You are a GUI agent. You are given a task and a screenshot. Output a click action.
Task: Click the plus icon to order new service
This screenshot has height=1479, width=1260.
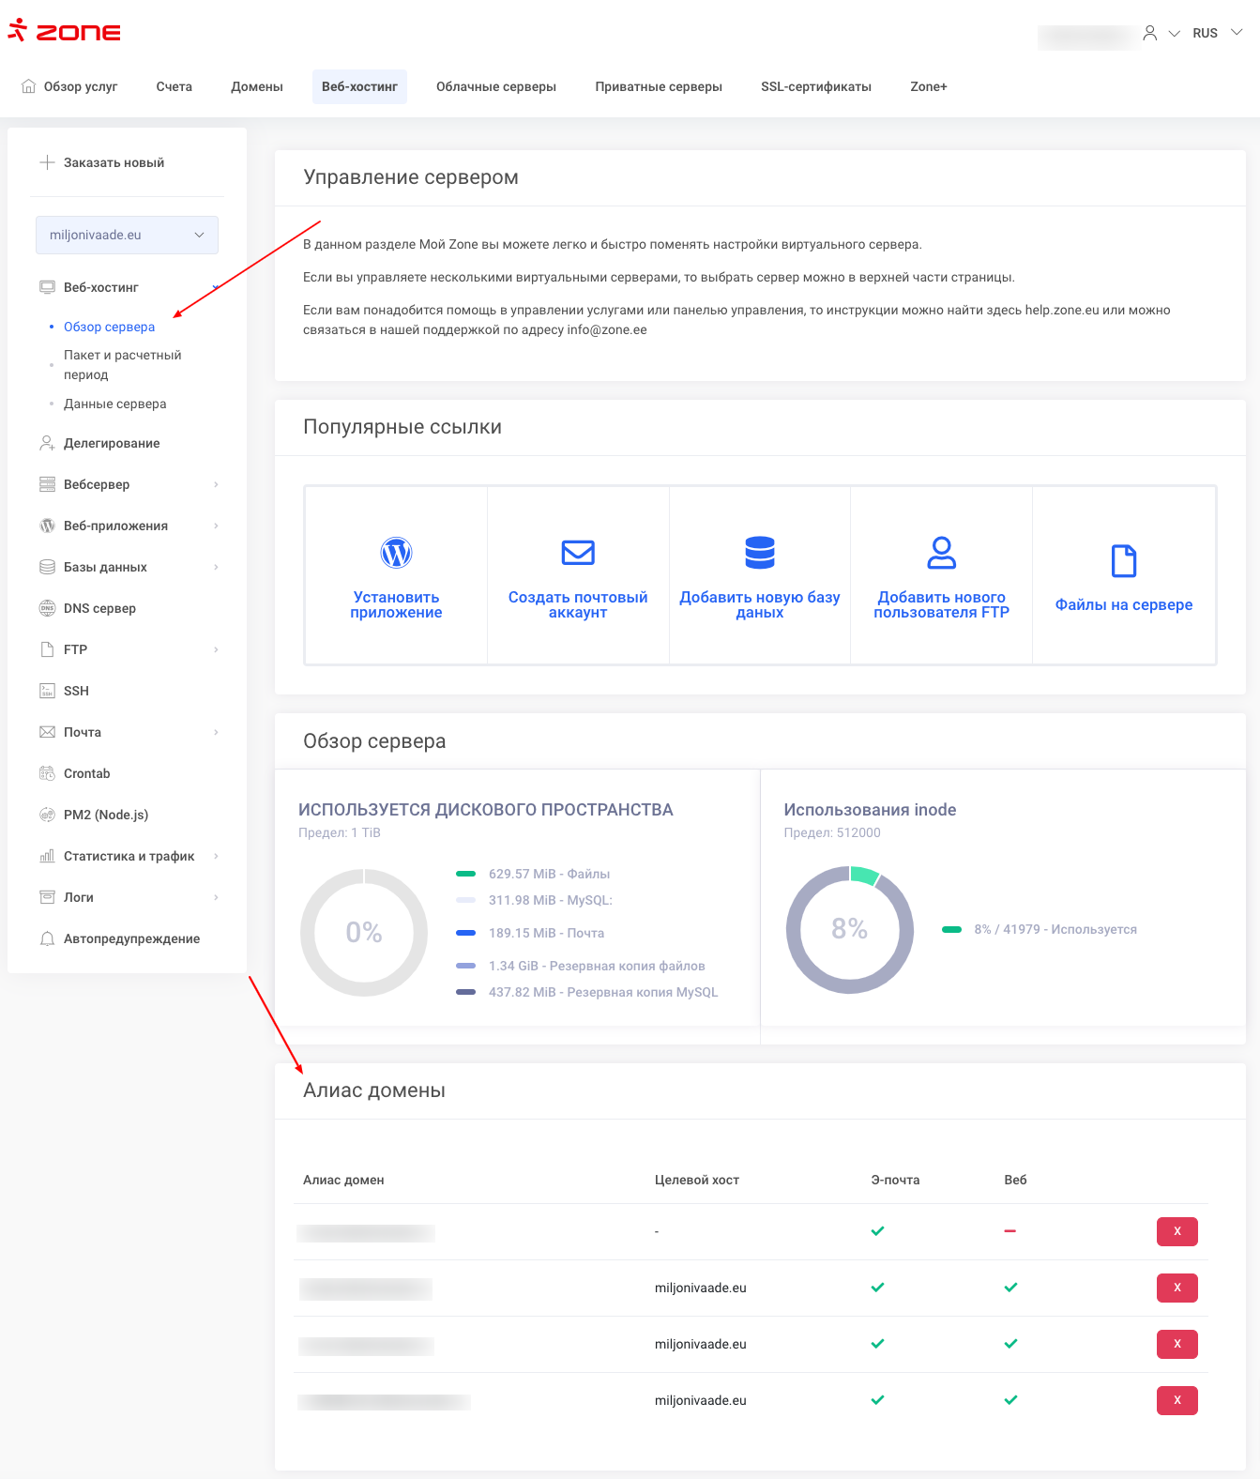pos(47,162)
